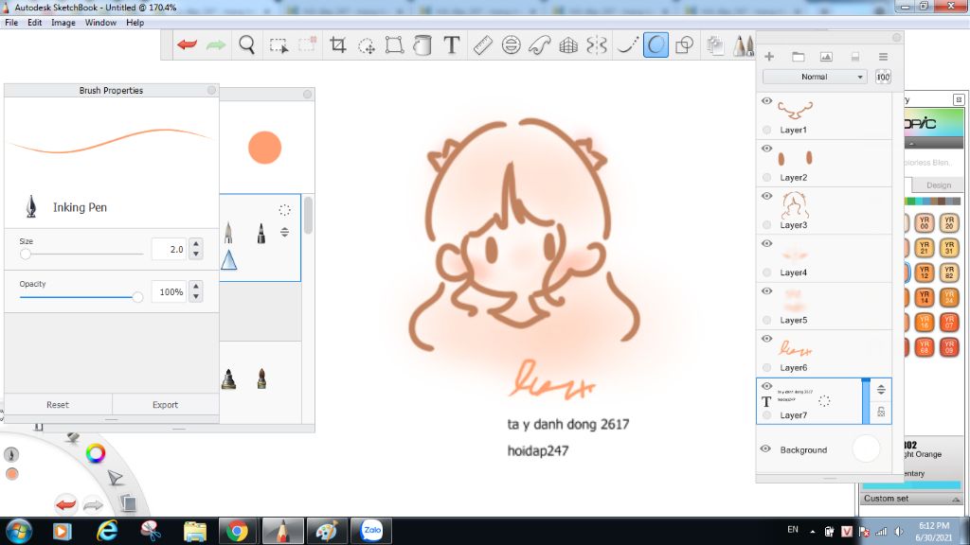Click Export in Brush Properties
The width and height of the screenshot is (970, 545).
[x=165, y=405]
